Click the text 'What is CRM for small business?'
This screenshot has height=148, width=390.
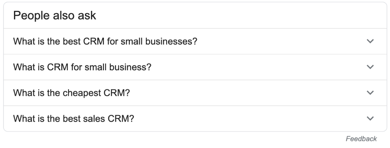[82, 67]
